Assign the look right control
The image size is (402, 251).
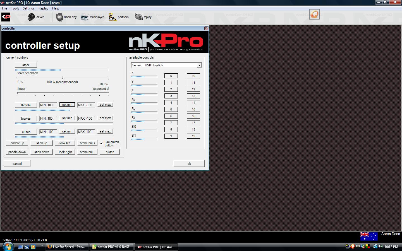pos(65,152)
